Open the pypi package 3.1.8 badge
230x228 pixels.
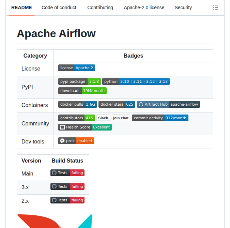pyautogui.click(x=79, y=81)
